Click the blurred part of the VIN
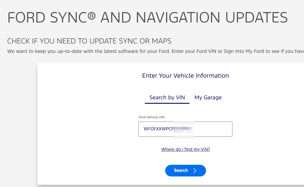304x187 pixels. pyautogui.click(x=183, y=129)
